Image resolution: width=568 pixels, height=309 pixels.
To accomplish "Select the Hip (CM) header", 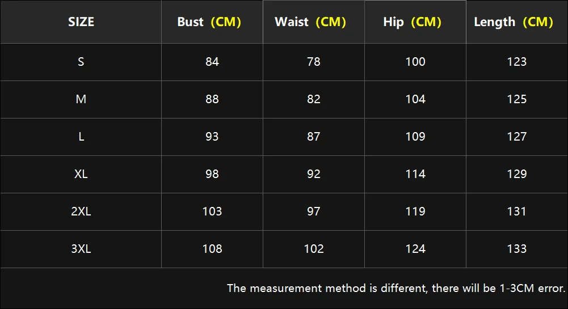I will point(412,22).
